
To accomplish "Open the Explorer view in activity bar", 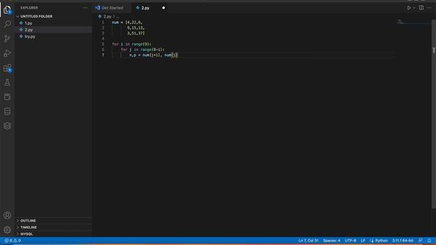I will pos(7,10).
